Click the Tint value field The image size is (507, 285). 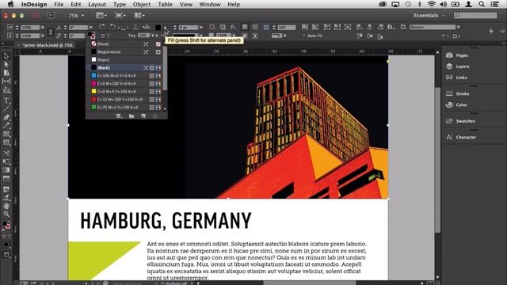(x=143, y=36)
